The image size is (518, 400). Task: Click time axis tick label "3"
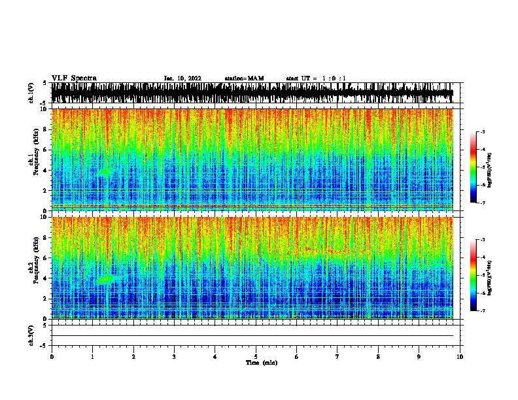[174, 357]
